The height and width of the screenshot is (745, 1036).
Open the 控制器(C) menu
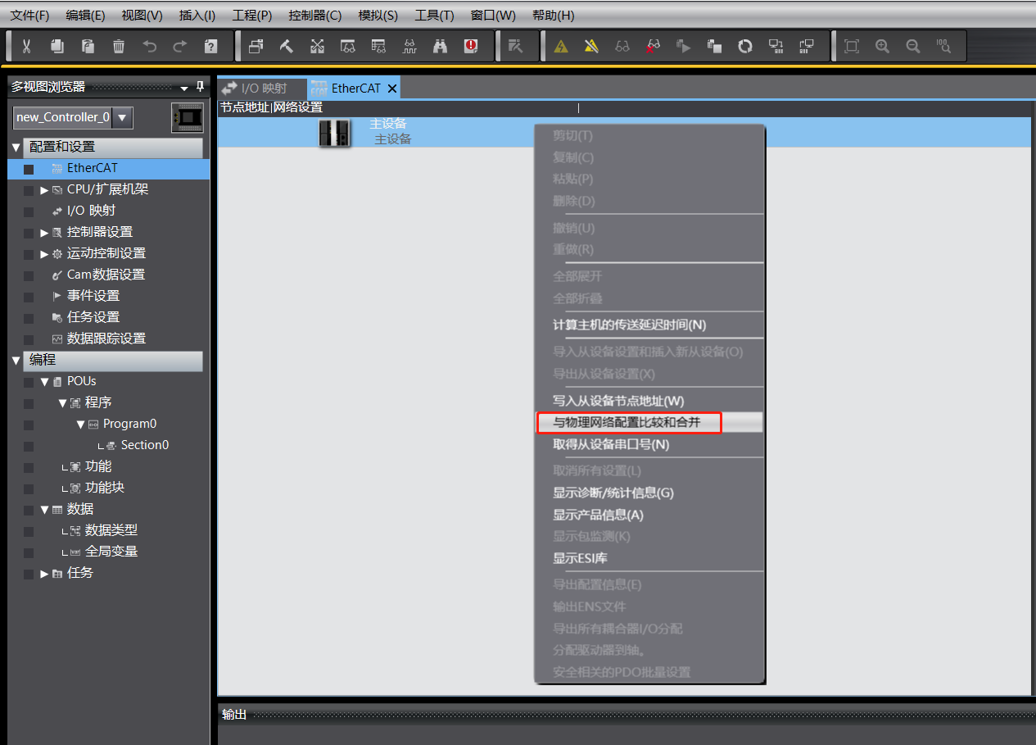(x=314, y=16)
